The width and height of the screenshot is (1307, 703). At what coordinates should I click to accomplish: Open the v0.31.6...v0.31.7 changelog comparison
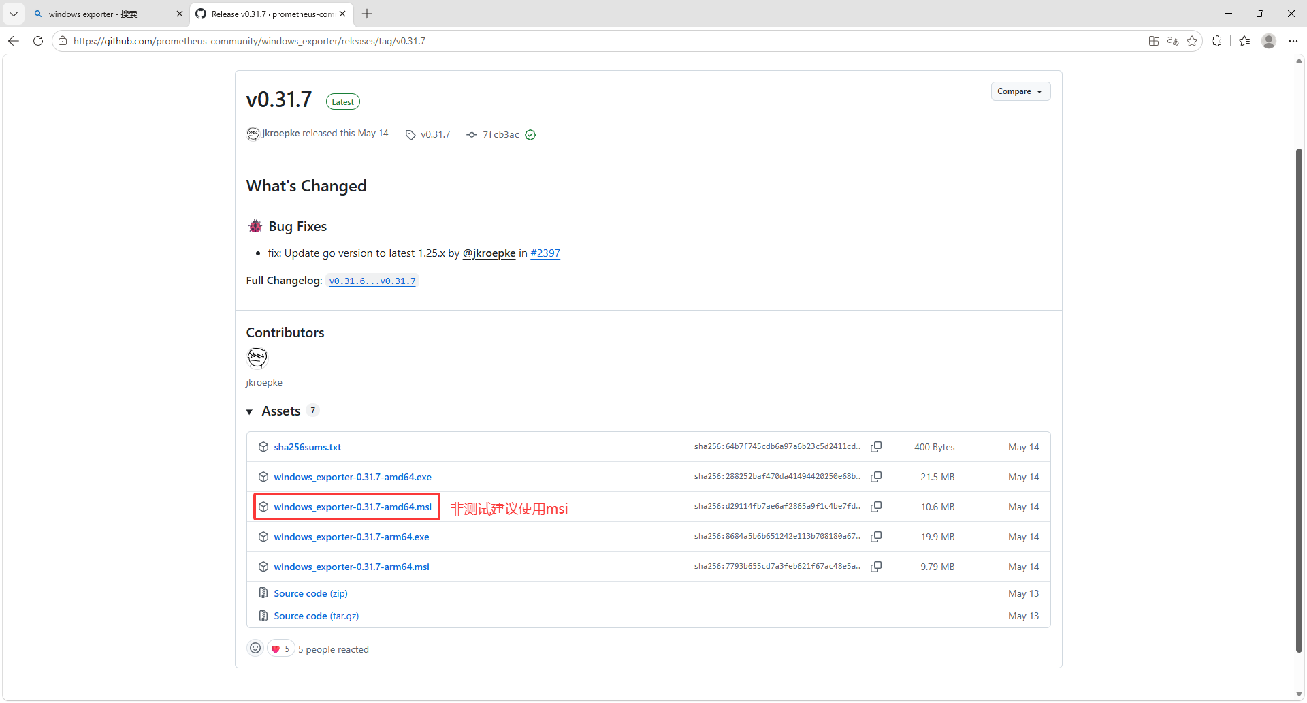click(372, 281)
